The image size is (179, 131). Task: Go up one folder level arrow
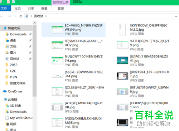pos(21,16)
